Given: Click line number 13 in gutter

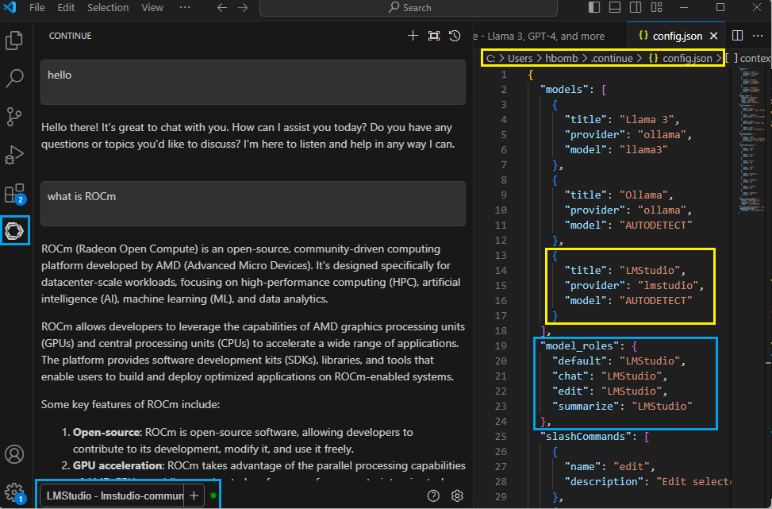Looking at the screenshot, I should (501, 255).
